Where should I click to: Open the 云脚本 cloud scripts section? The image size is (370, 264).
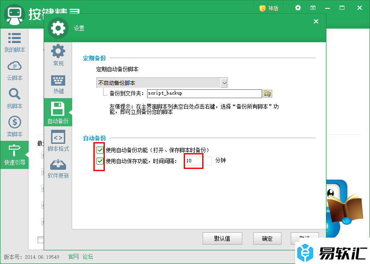tap(15, 70)
